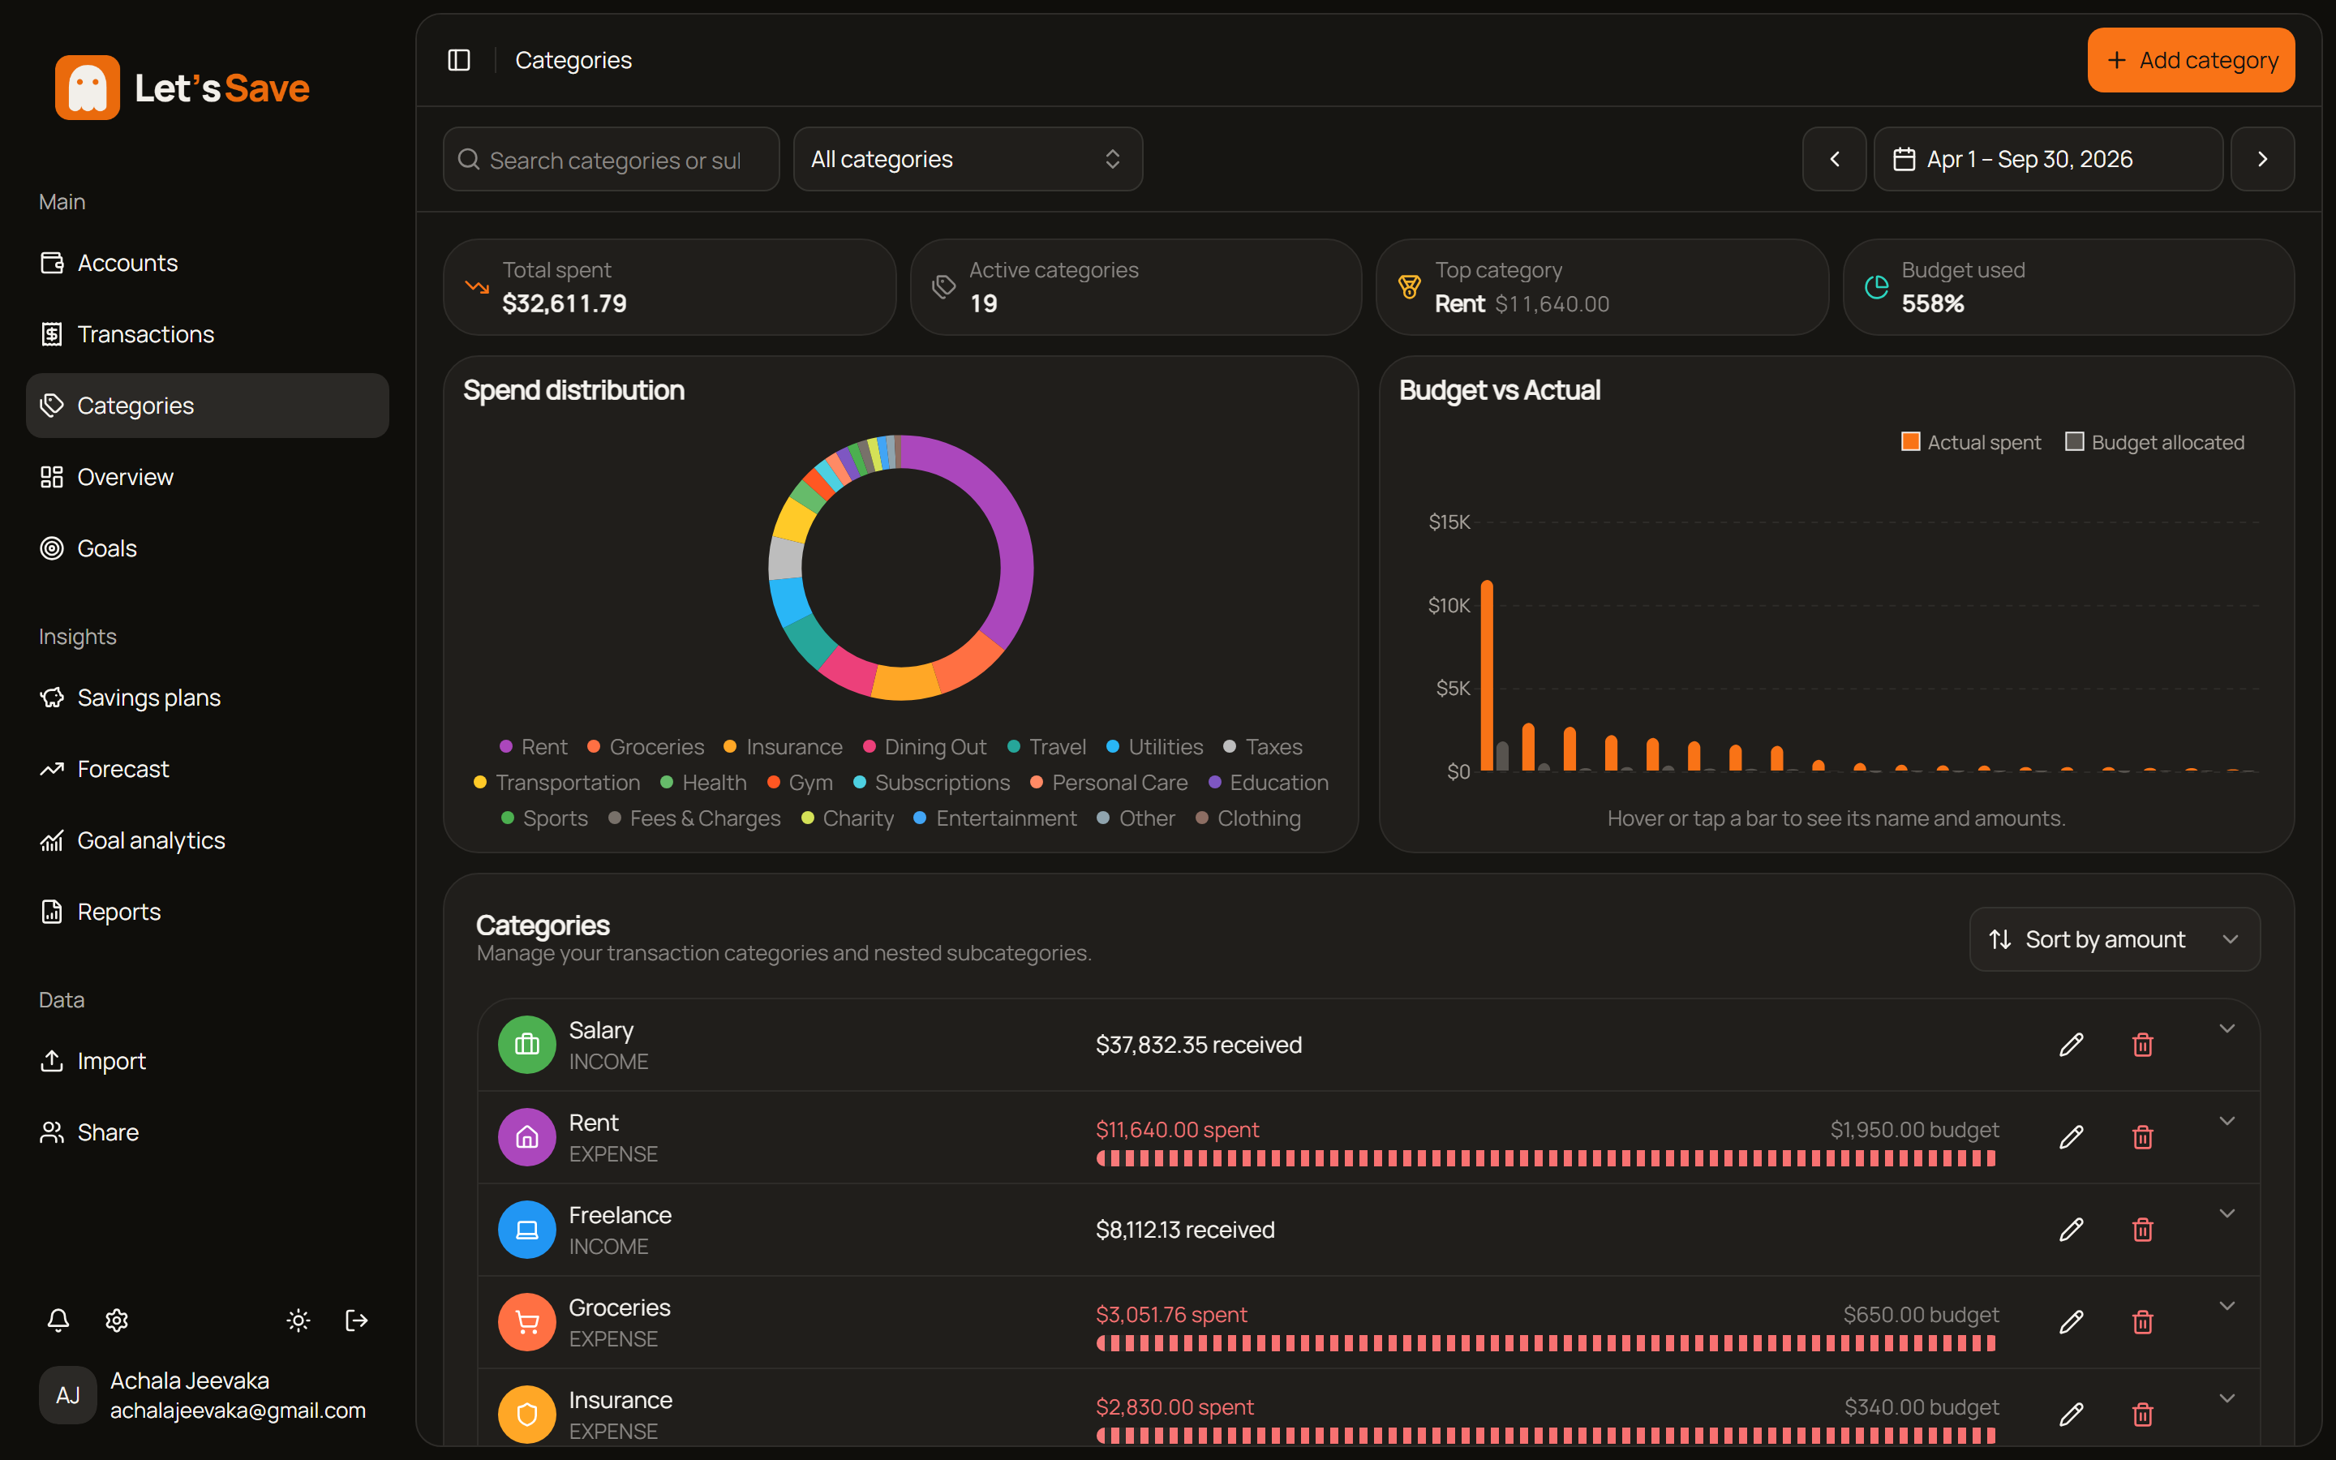Image resolution: width=2336 pixels, height=1460 pixels.
Task: Open the Goals page
Action: (x=208, y=548)
